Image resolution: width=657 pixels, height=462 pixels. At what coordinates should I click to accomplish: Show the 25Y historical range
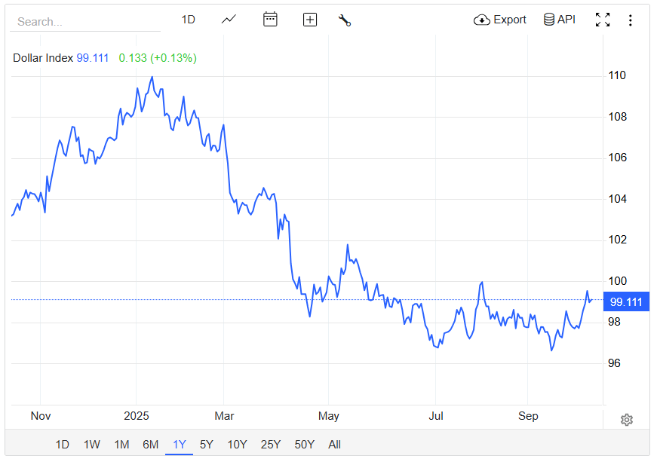click(x=270, y=445)
